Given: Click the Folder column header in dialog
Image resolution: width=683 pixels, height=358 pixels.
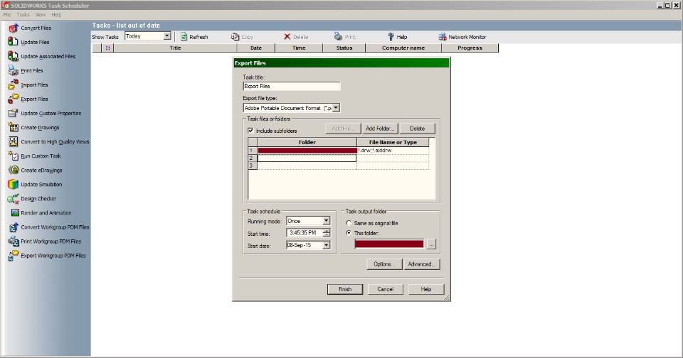Looking at the screenshot, I should (x=307, y=142).
